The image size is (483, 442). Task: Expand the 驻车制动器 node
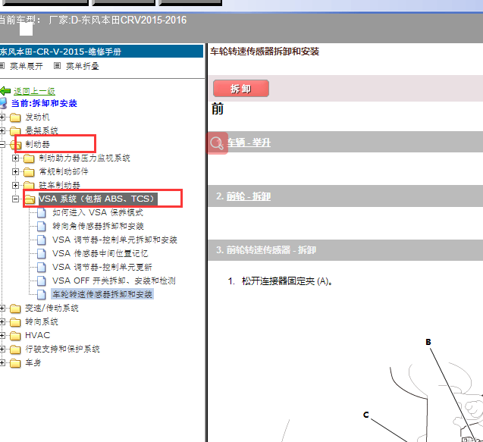(x=15, y=185)
